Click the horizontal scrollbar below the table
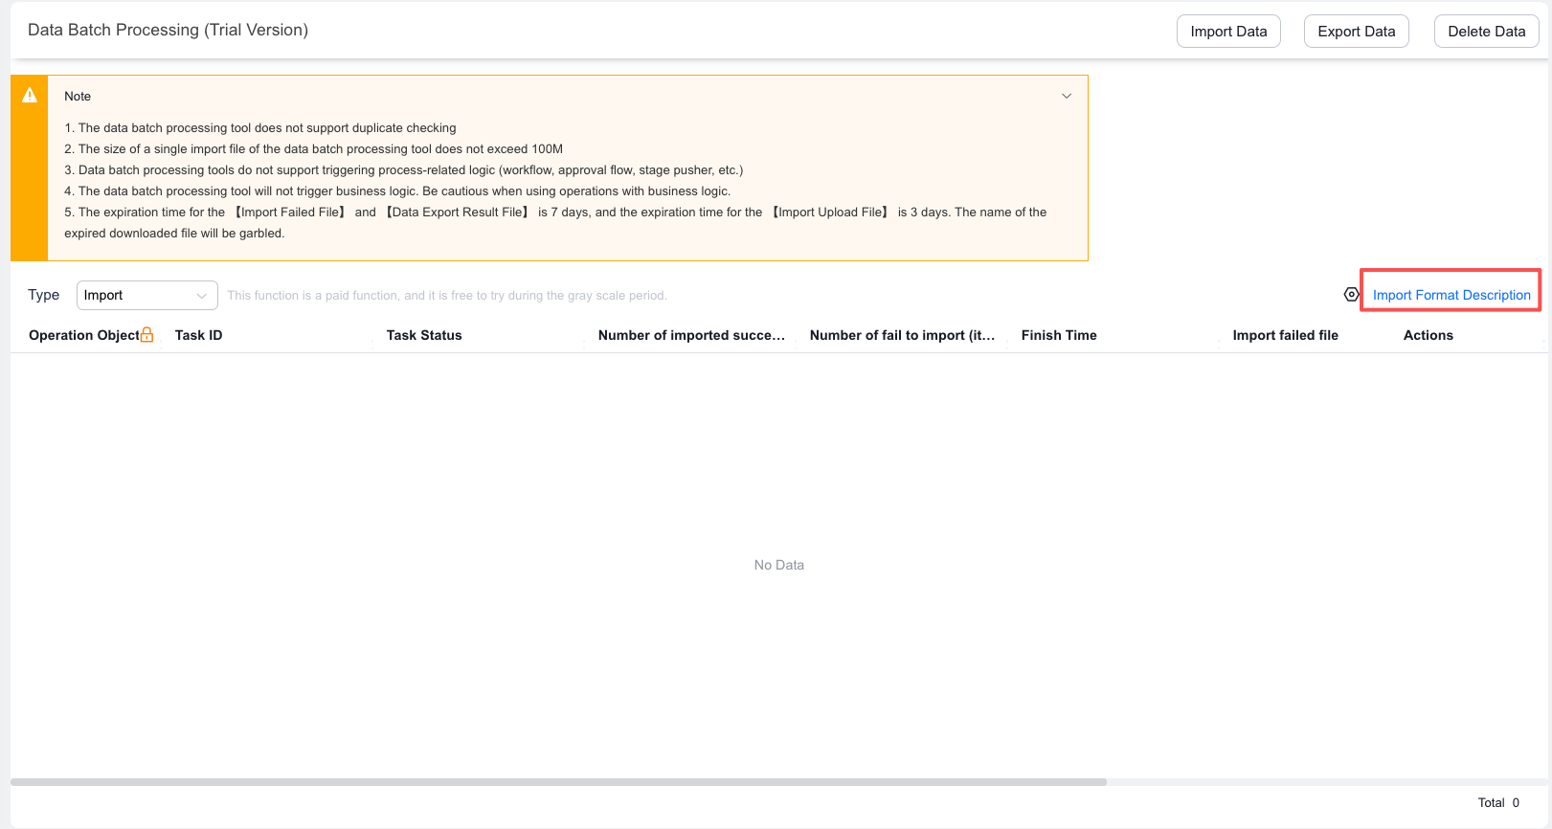Image resolution: width=1552 pixels, height=829 pixels. [x=558, y=782]
